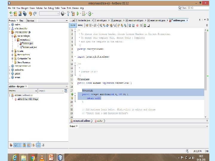Click the Source view button

73,25
